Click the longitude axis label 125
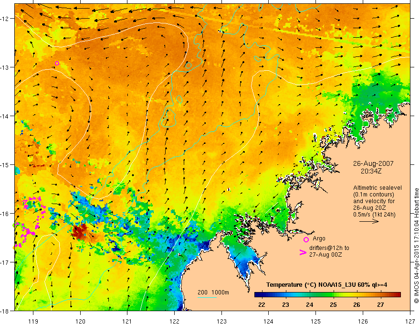The image size is (420, 325). (x=316, y=321)
